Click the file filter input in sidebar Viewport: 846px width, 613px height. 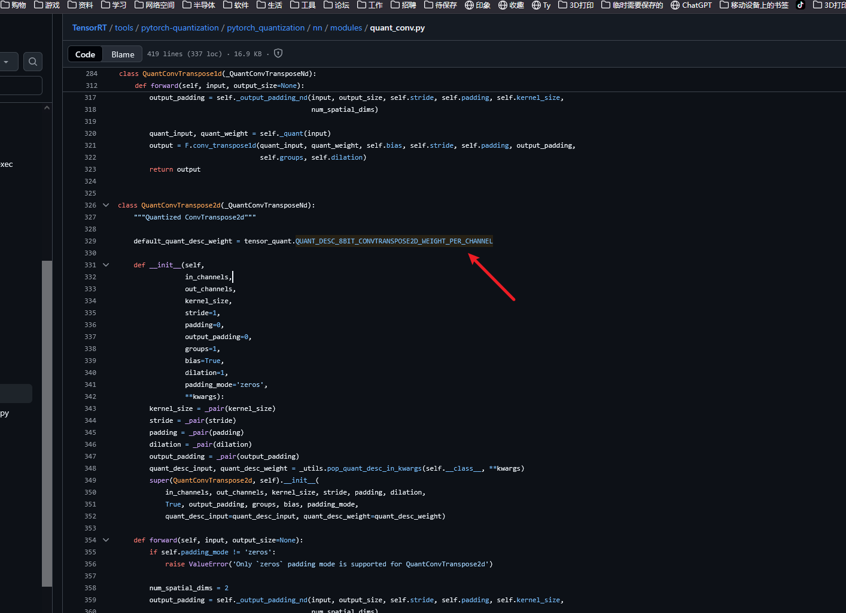(x=21, y=86)
